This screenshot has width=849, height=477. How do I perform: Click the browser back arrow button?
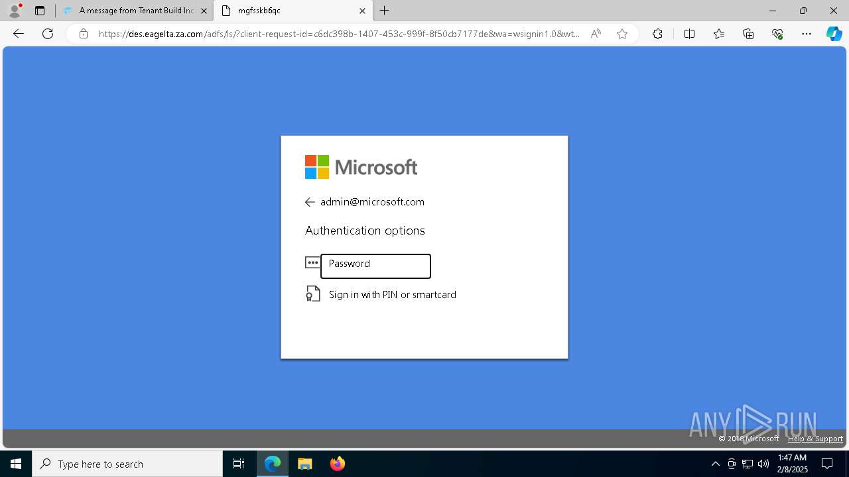pos(19,34)
